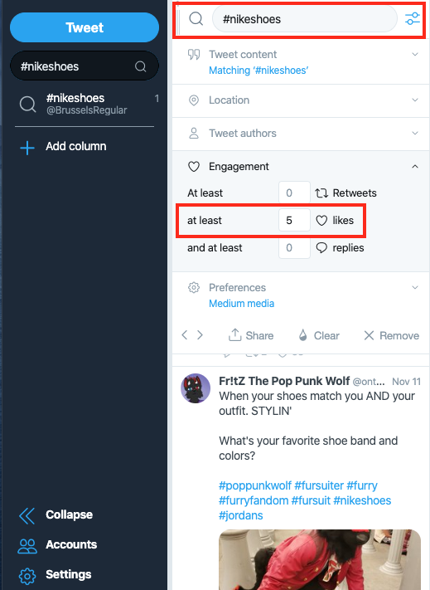Click the column filter sliders icon
Viewport: 430px width, 590px height.
click(x=413, y=19)
